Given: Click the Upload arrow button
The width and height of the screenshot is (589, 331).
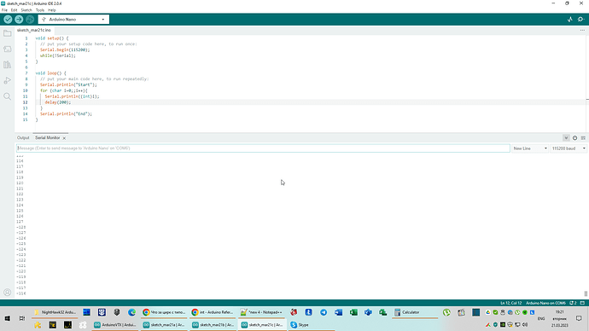Looking at the screenshot, I should pos(19,19).
